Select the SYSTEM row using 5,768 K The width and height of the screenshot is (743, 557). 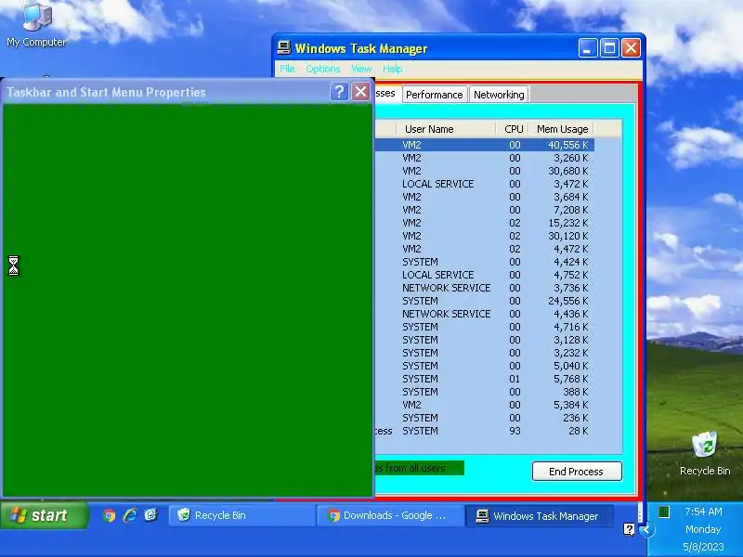(x=484, y=380)
